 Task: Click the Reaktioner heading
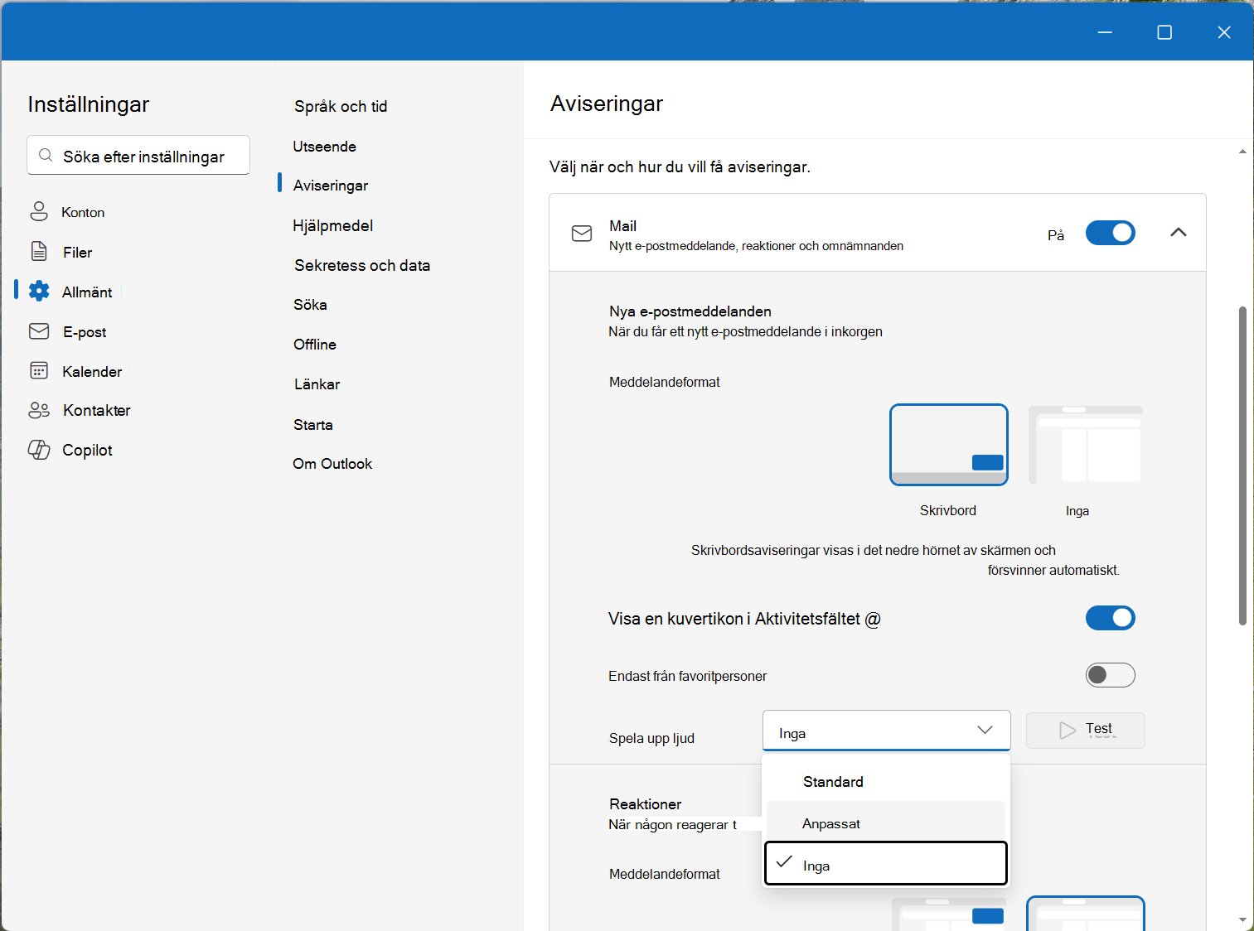point(645,804)
